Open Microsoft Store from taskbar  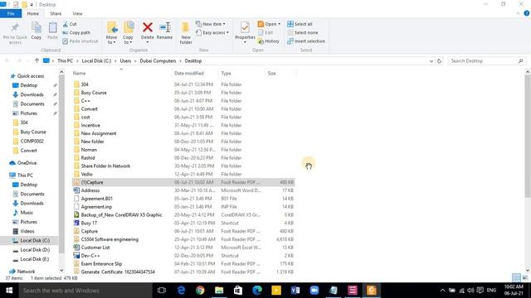tap(238, 291)
